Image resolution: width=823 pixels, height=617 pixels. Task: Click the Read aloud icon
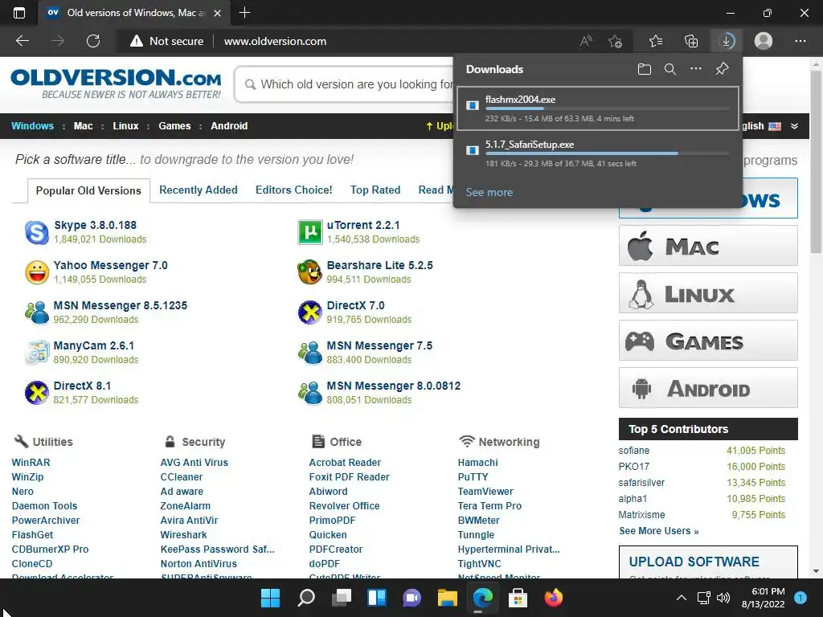tap(586, 41)
